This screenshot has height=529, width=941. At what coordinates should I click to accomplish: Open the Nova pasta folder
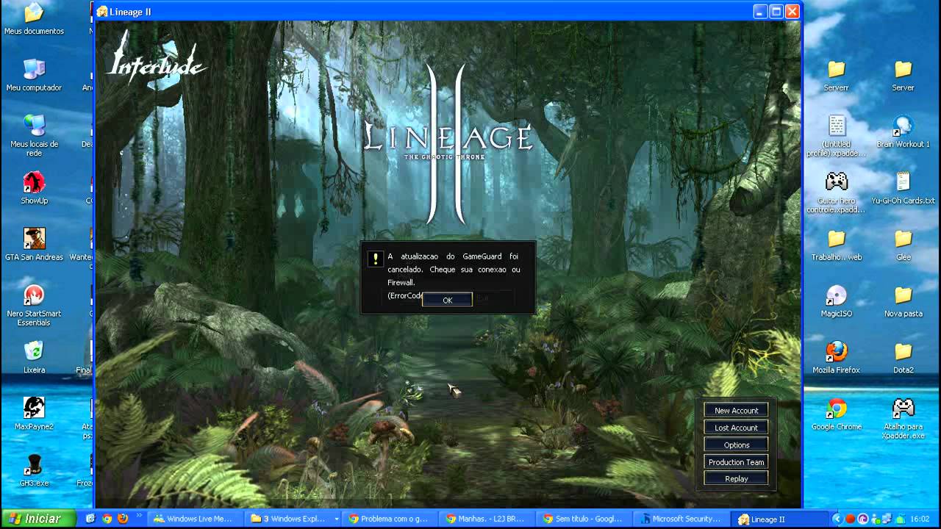(x=903, y=302)
